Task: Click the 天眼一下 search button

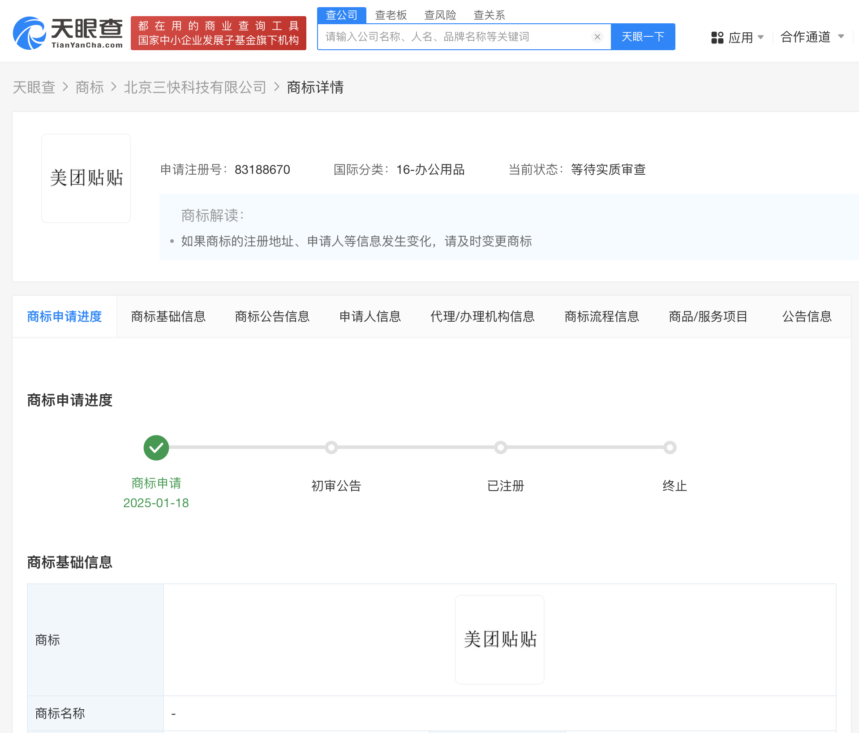Action: tap(643, 37)
